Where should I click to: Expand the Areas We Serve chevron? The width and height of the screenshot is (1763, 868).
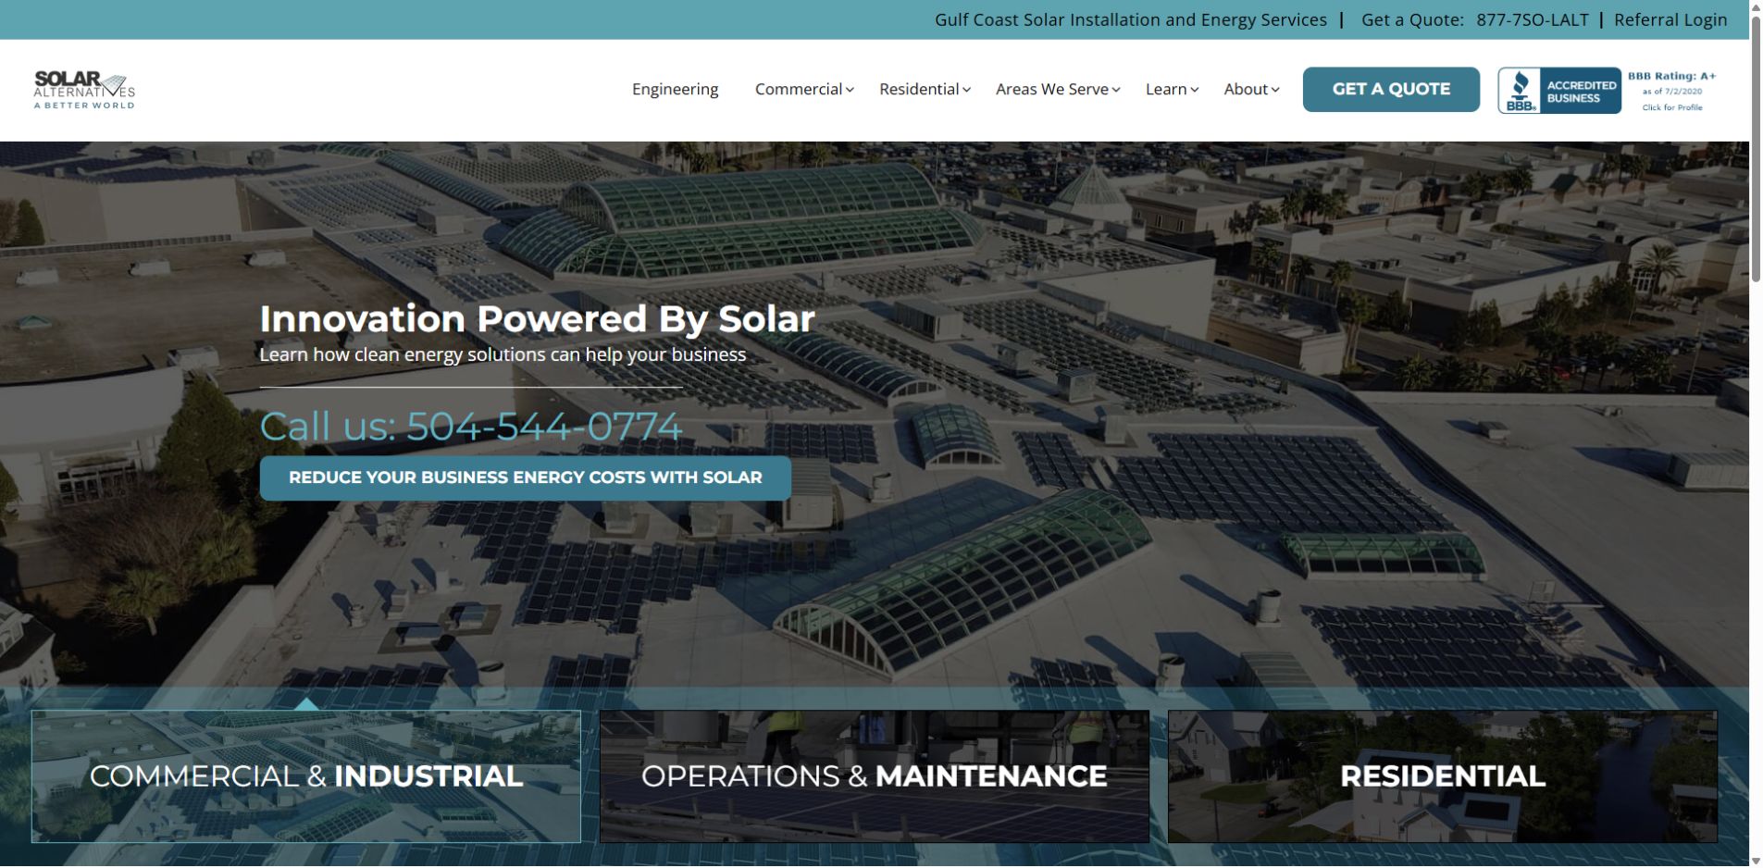pos(1116,90)
